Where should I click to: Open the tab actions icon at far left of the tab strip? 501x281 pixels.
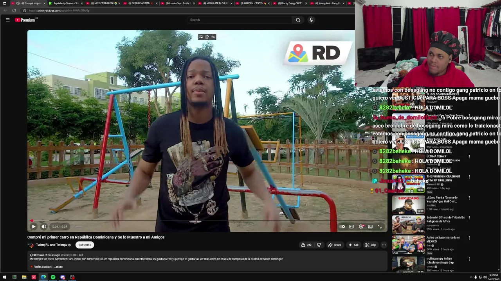(x=4, y=3)
